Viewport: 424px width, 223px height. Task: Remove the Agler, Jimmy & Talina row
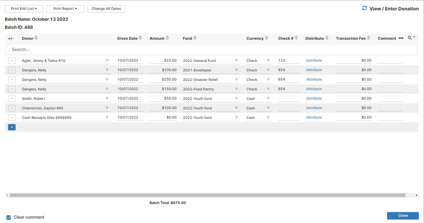[12, 60]
